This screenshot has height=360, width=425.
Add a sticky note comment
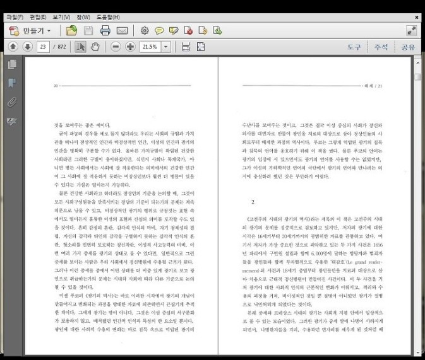159,31
